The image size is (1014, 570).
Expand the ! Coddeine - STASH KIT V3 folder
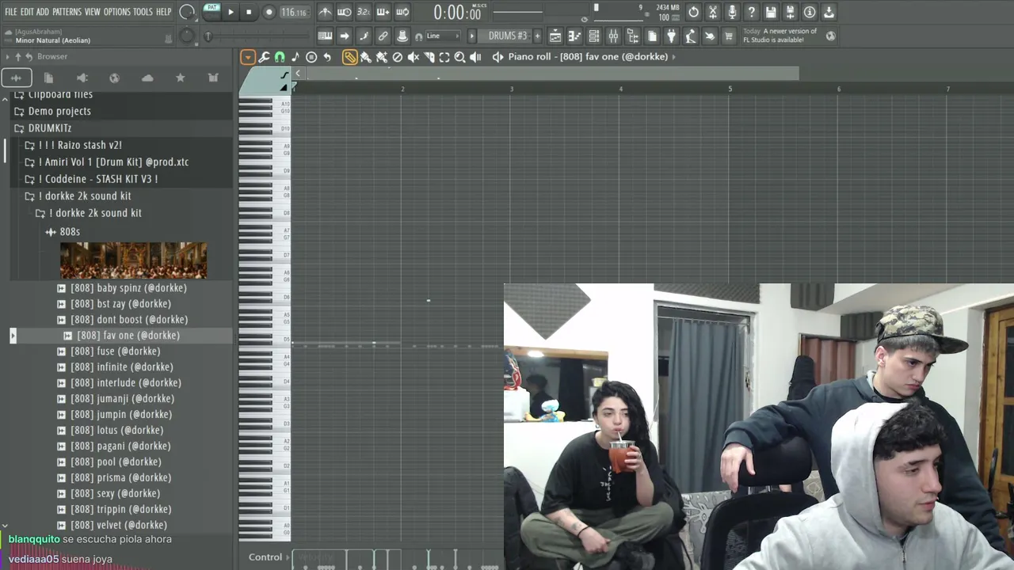(98, 179)
